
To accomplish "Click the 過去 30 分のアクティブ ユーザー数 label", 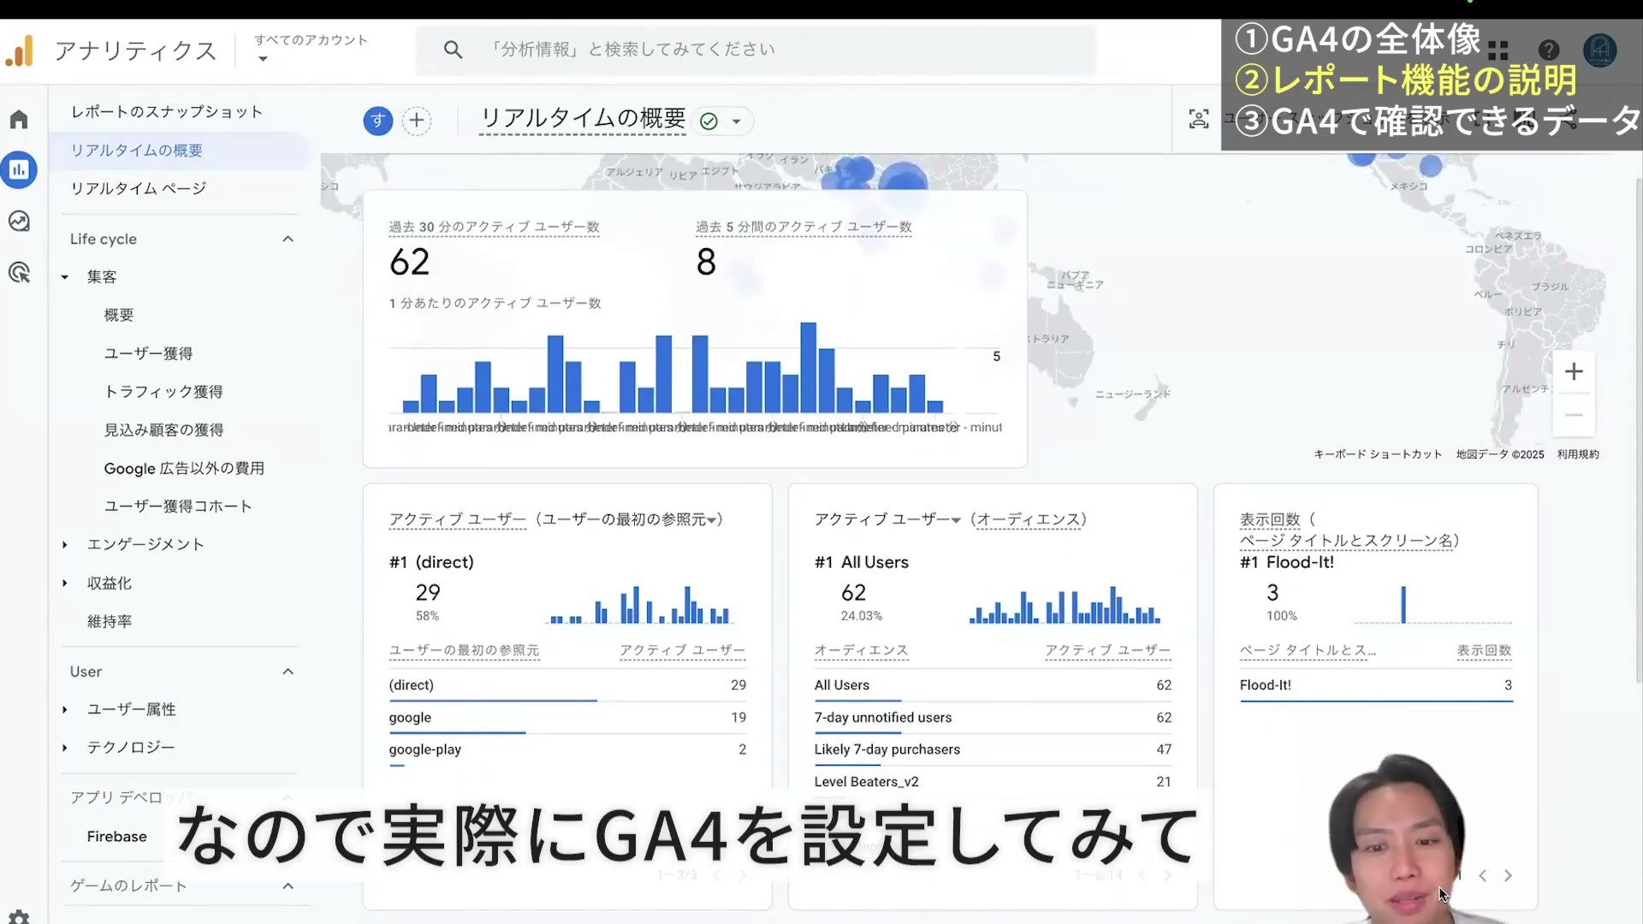I will coord(494,228).
